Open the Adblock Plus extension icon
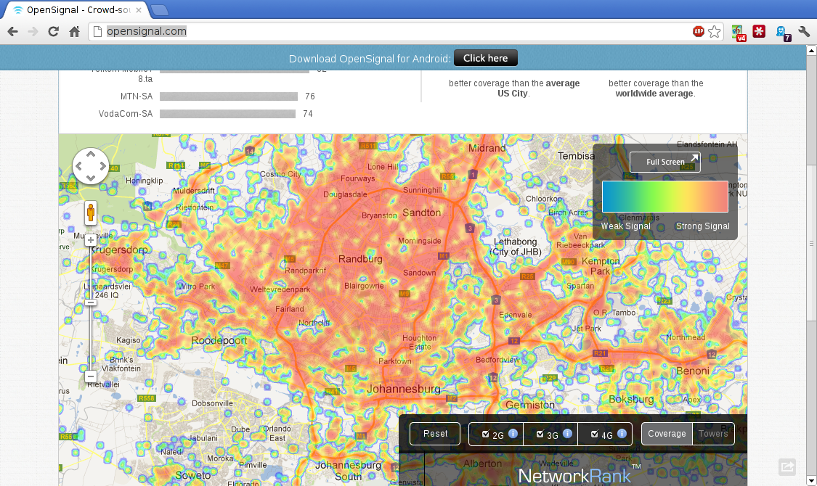The image size is (817, 486). pos(698,32)
